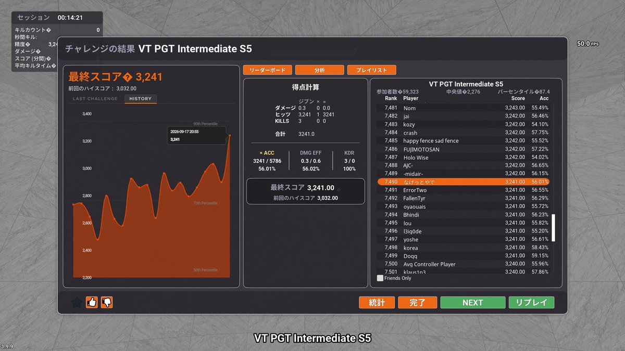This screenshot has height=351, width=625.
Task: Click the session timer 00:14:21
Action: tap(70, 18)
